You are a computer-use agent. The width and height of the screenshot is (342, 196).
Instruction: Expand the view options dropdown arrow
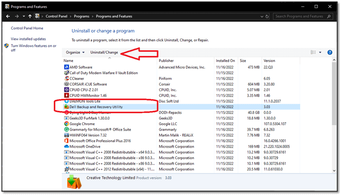tap(320, 52)
